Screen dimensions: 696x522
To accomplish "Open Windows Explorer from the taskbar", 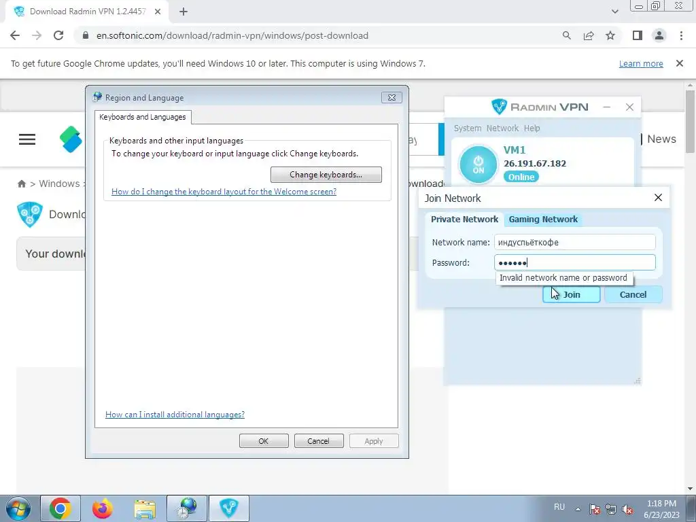I will 145,508.
